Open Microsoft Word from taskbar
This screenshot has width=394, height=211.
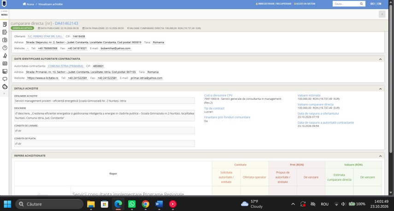[159, 204]
